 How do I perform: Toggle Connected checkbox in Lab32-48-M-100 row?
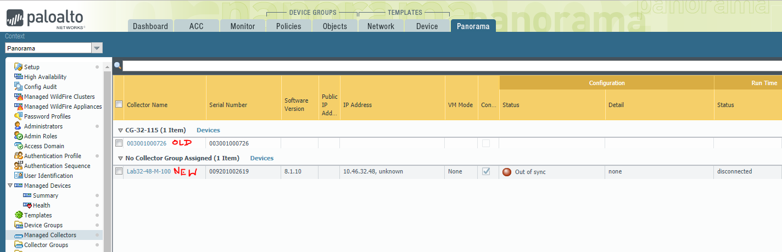coord(486,171)
